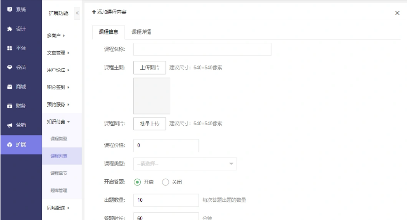Select the 扩展 cube icon

10,144
